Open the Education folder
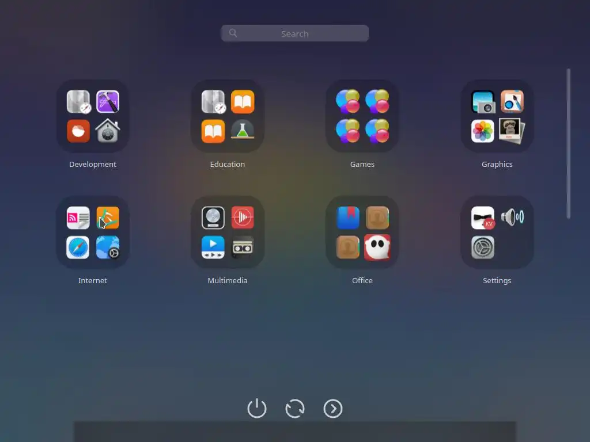The height and width of the screenshot is (442, 590). (x=227, y=116)
